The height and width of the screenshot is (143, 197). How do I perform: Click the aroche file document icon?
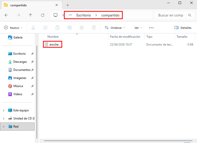(46, 44)
